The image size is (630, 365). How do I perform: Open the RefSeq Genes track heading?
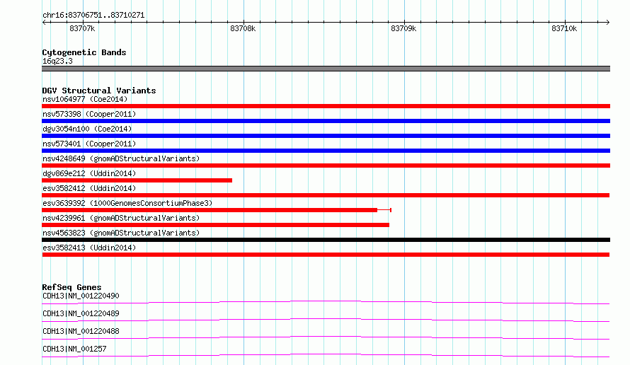(x=71, y=287)
